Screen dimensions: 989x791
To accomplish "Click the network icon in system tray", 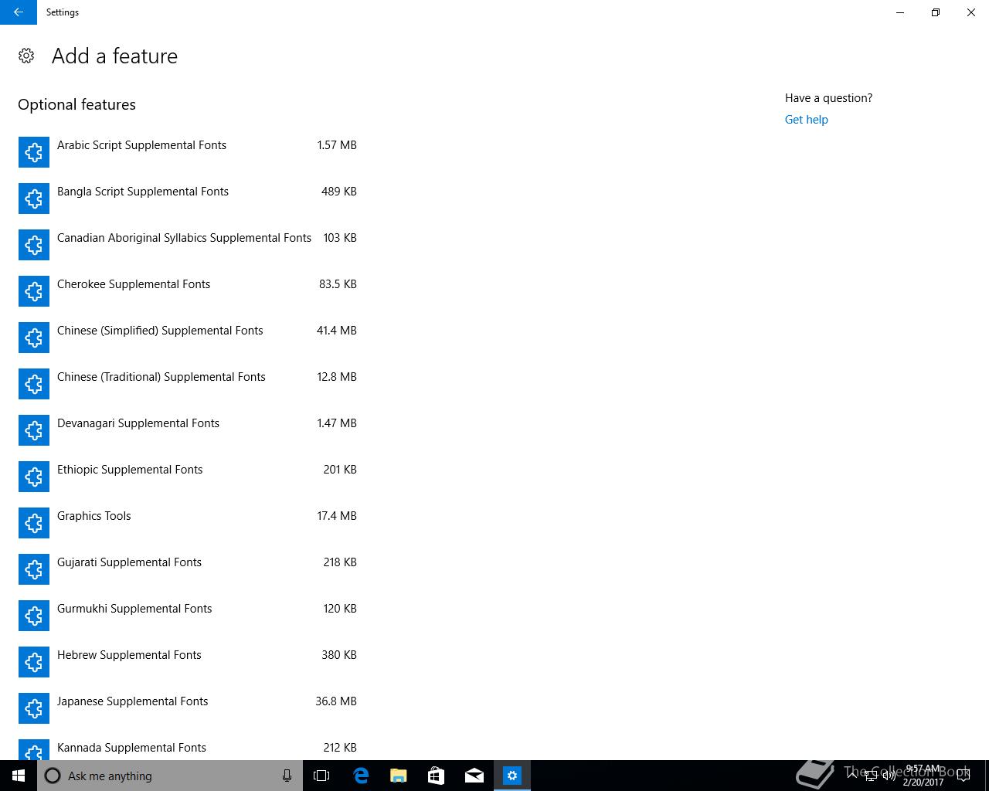I will 870,776.
